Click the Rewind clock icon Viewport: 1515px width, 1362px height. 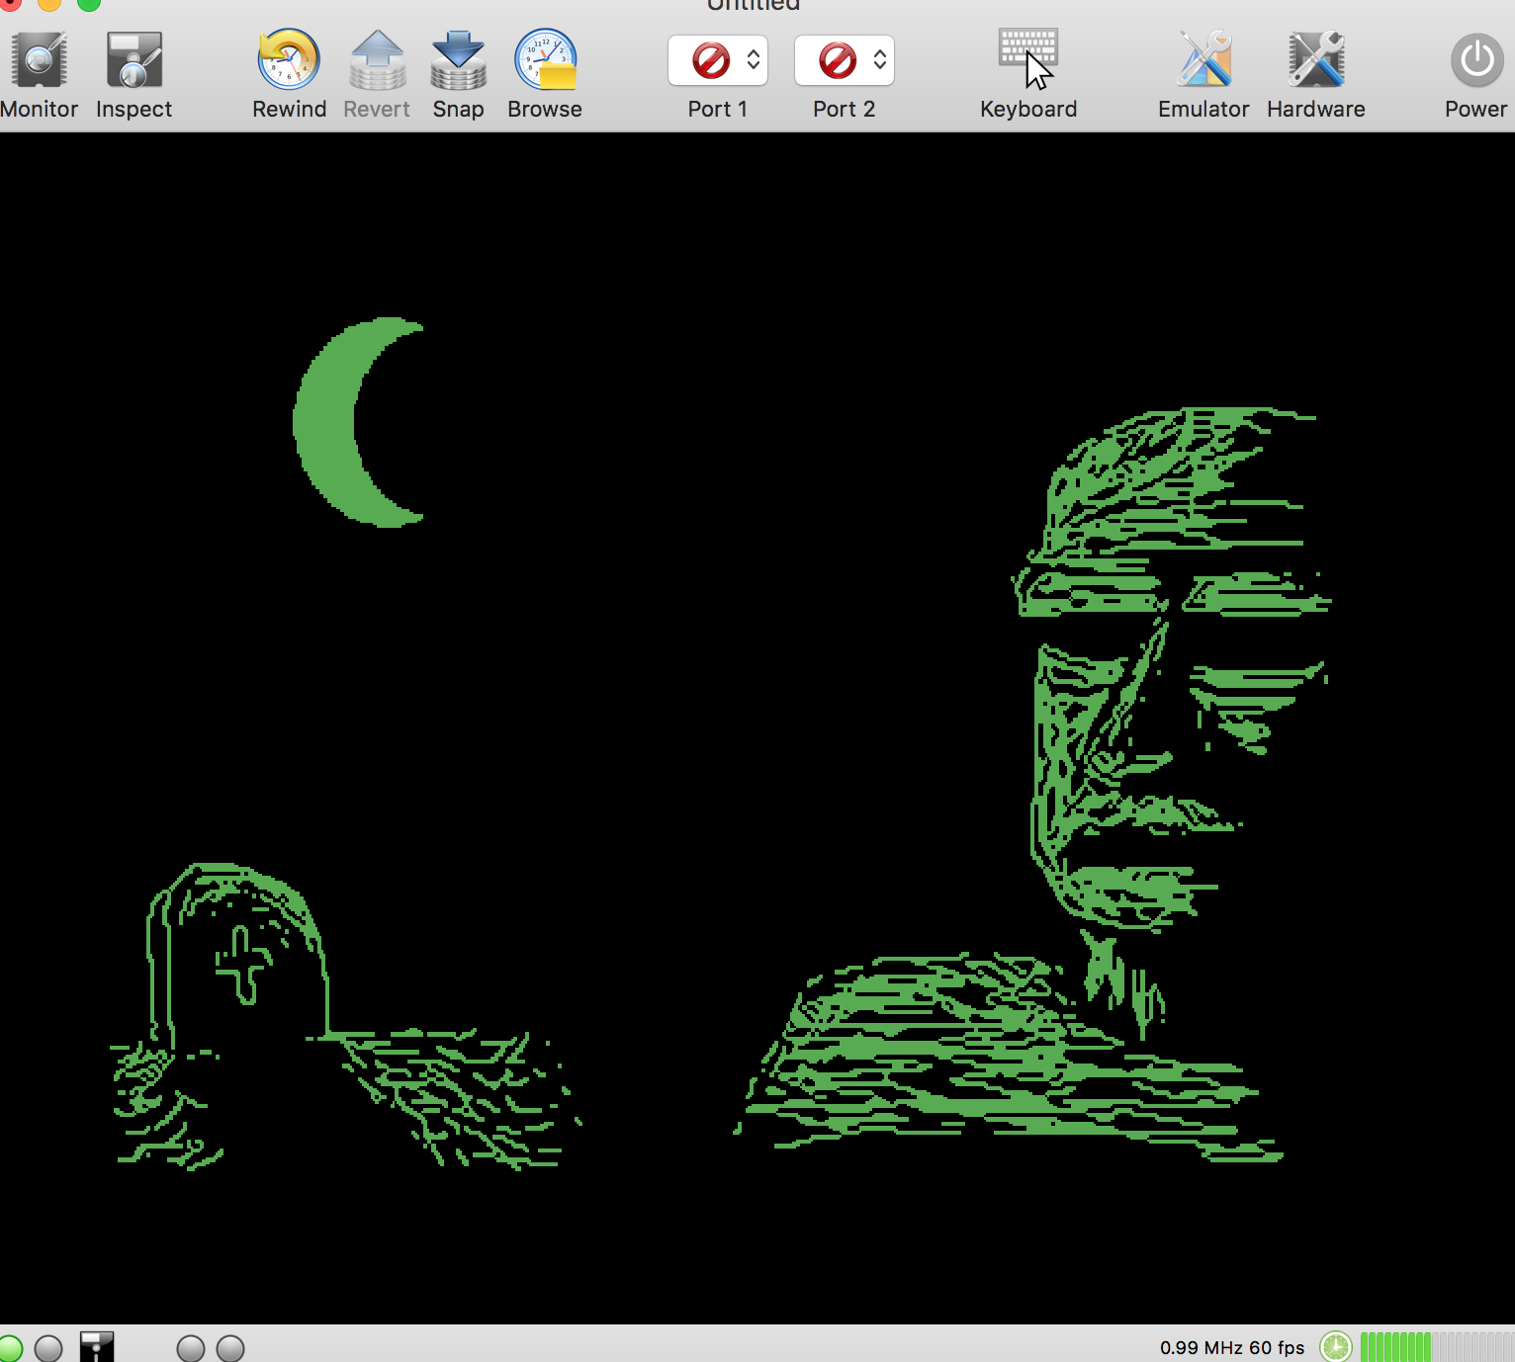pyautogui.click(x=289, y=60)
